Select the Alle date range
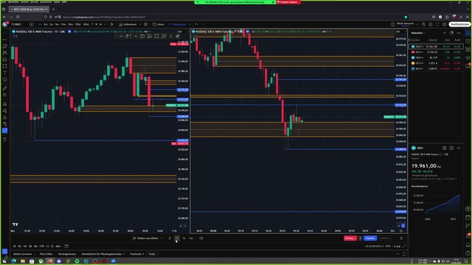The height and width of the screenshot is (265, 472). (x=58, y=246)
